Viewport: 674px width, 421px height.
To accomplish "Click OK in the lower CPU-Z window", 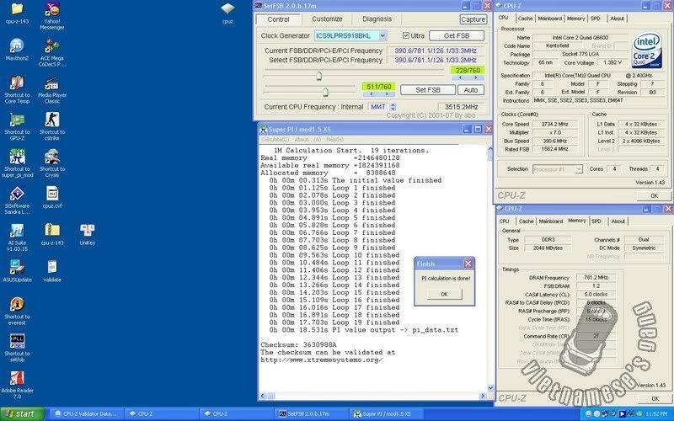I will 654,398.
